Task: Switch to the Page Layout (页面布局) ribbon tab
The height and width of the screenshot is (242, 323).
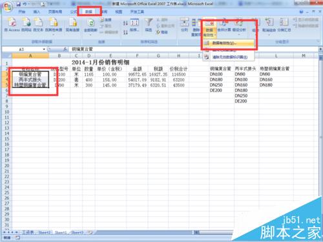Action: [55, 12]
